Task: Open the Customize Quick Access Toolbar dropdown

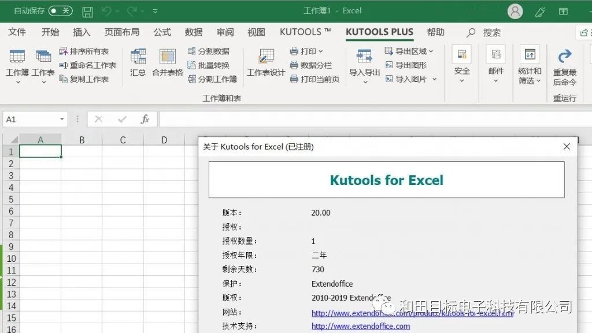Action: (x=155, y=12)
